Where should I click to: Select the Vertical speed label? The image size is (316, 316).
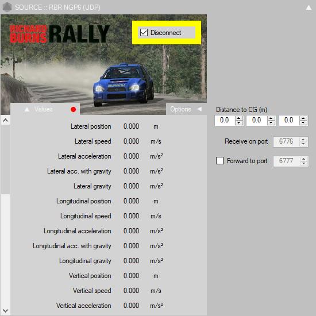click(x=92, y=291)
